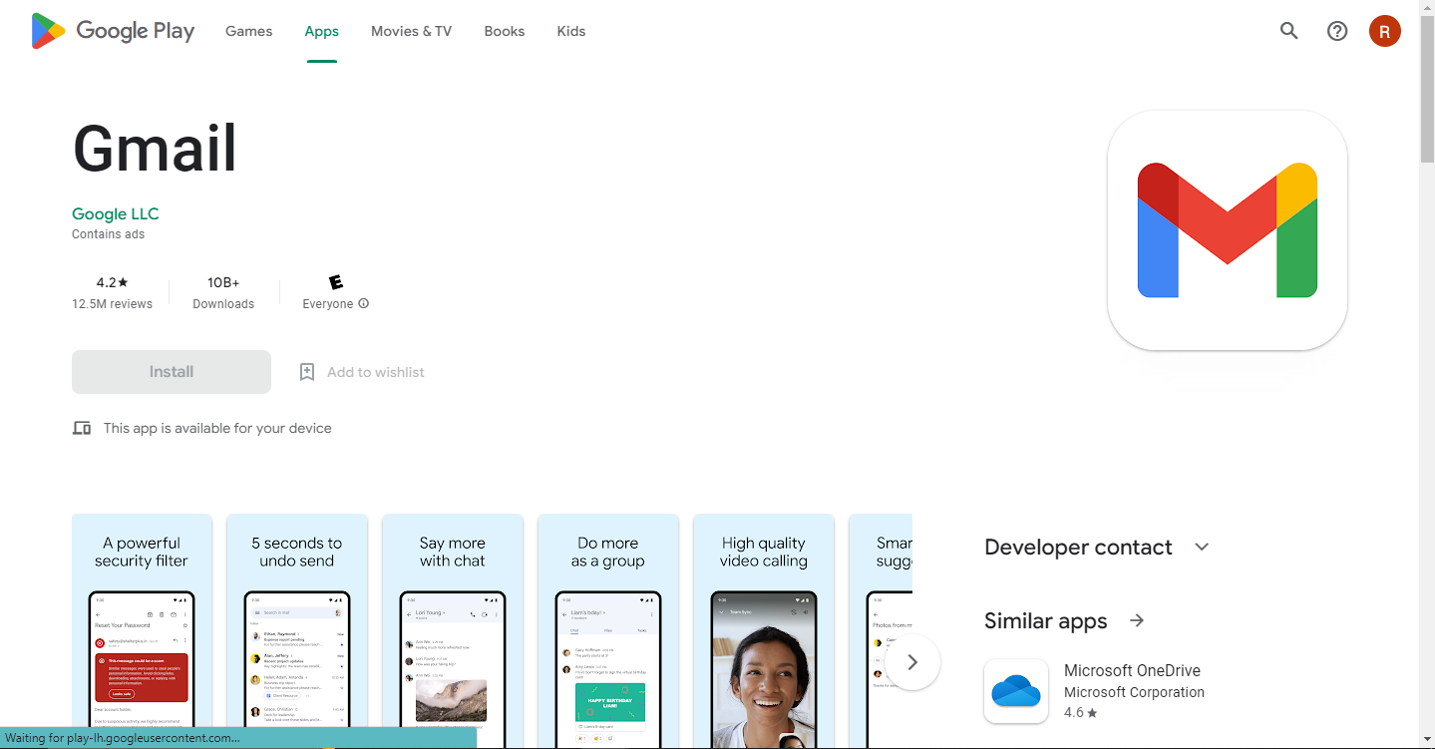Click the Microsoft Corporation developer text

pos(1134,692)
